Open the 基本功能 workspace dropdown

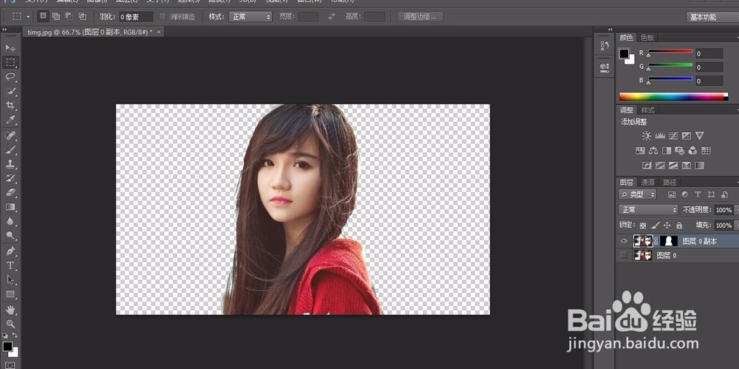coord(712,17)
